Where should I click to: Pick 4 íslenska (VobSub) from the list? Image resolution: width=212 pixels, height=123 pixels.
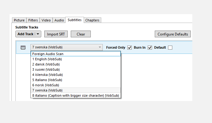coord(47,75)
